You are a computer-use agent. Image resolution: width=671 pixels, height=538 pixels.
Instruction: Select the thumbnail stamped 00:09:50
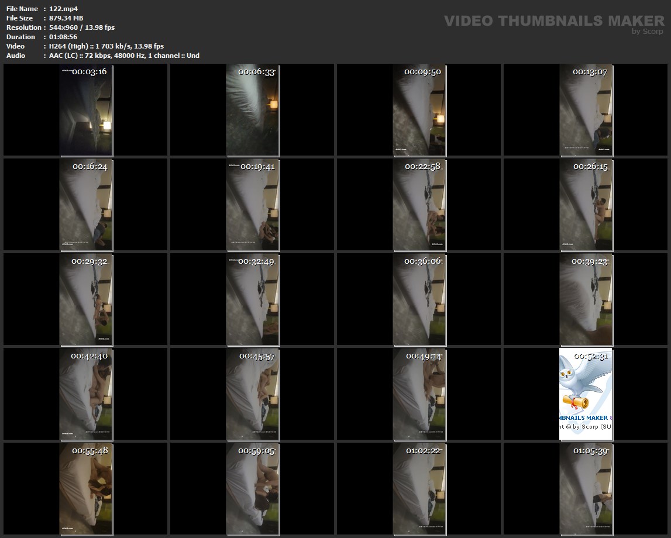coord(419,111)
